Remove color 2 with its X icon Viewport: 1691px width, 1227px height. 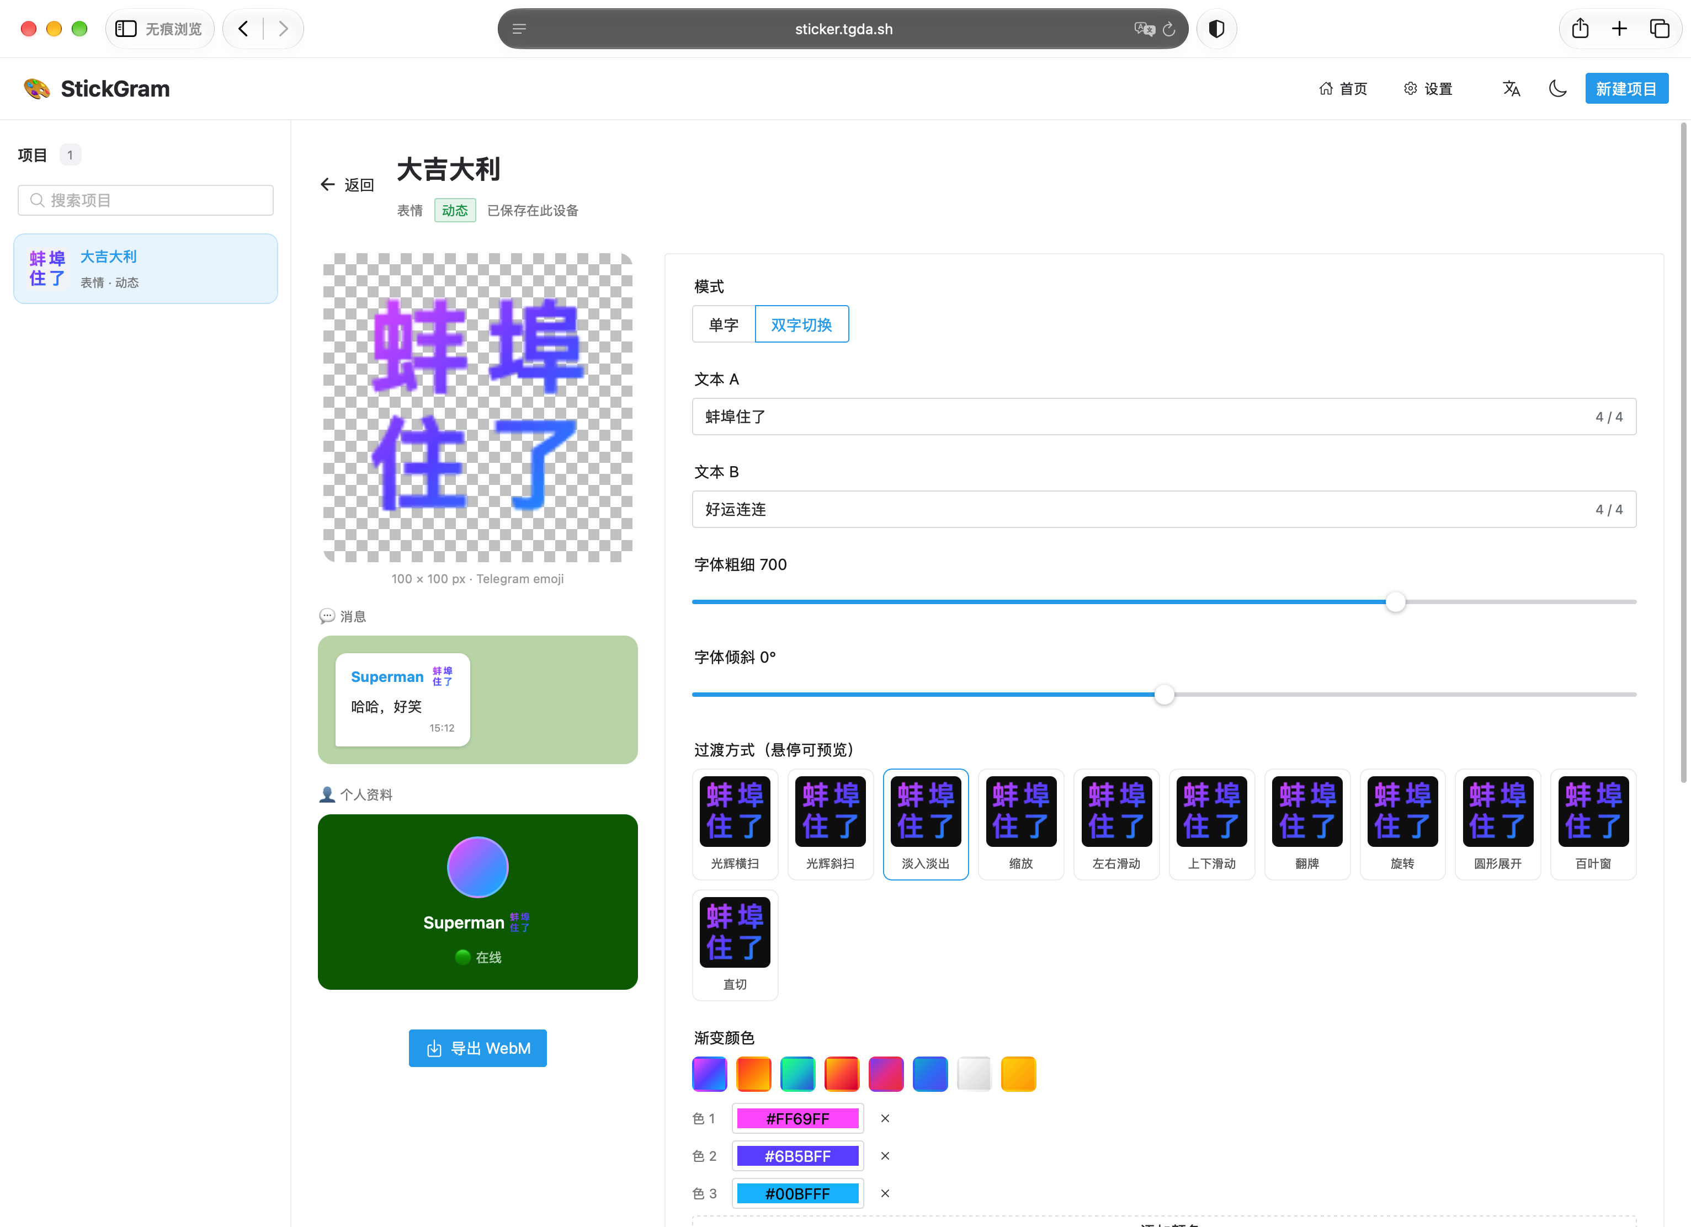coord(885,1155)
